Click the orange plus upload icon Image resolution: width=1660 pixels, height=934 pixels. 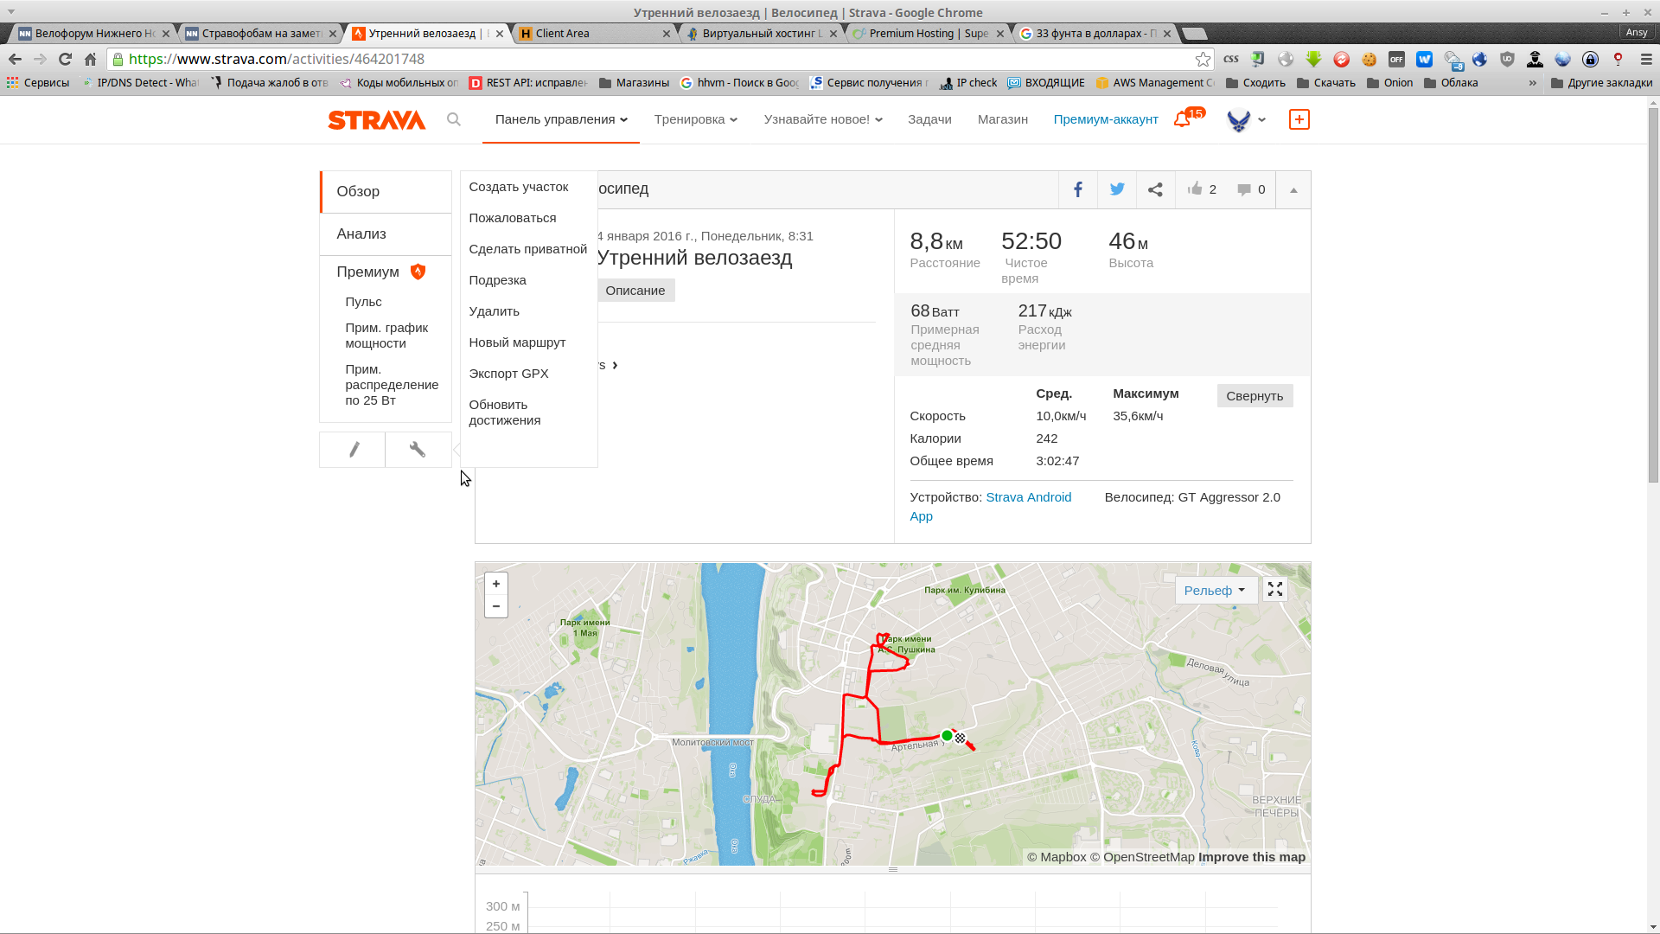(x=1299, y=119)
